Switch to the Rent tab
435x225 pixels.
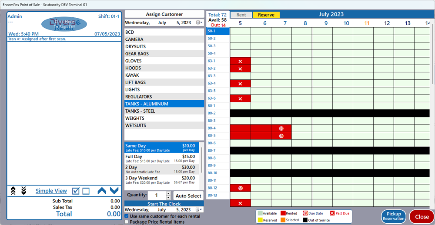click(x=241, y=15)
